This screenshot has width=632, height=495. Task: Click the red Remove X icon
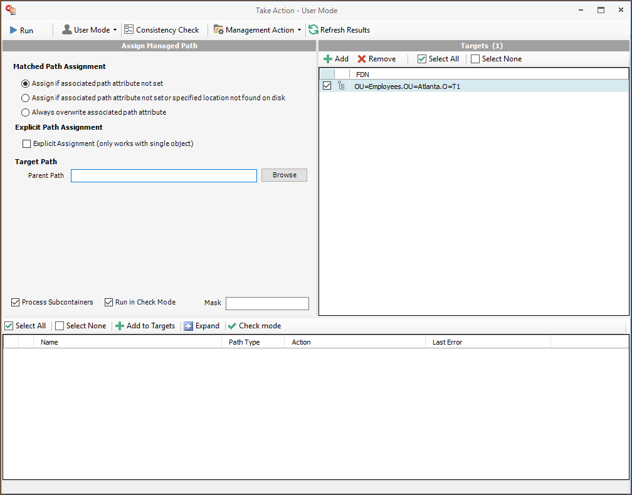[x=362, y=59]
